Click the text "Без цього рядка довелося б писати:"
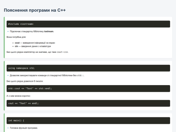This screenshot has height=132, width=176. (x=25, y=81)
